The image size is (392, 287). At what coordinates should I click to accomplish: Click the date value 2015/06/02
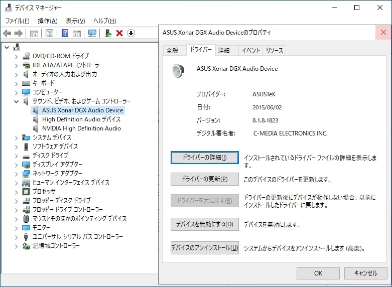[x=267, y=107]
